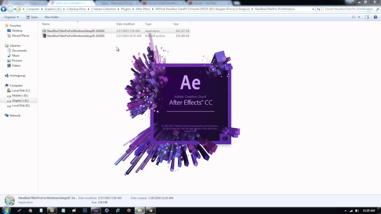Screen dimensions: 381x214
Task: Select the WinRAR archive file icon
Action: pos(44,36)
